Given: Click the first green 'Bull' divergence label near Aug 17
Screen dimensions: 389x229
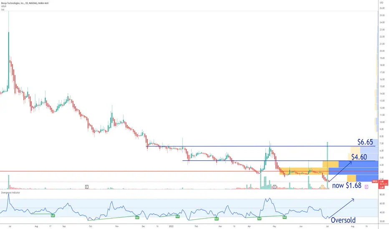Looking at the screenshot, I should [x=53, y=216].
